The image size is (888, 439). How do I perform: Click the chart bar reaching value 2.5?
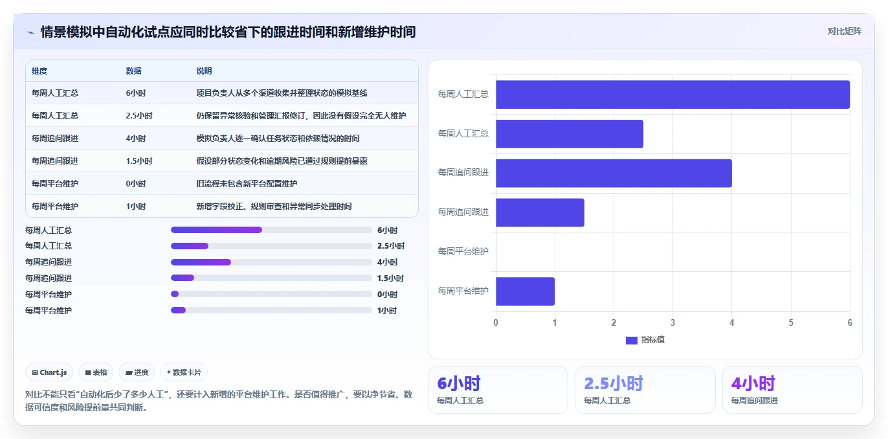tap(570, 134)
